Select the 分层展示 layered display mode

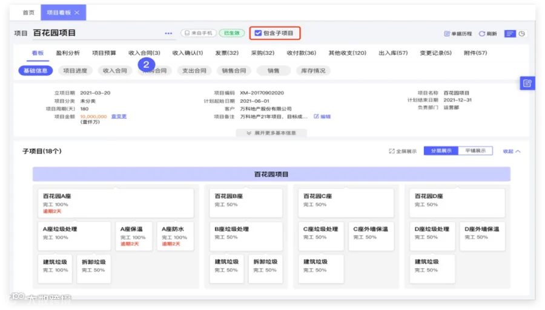tap(441, 151)
